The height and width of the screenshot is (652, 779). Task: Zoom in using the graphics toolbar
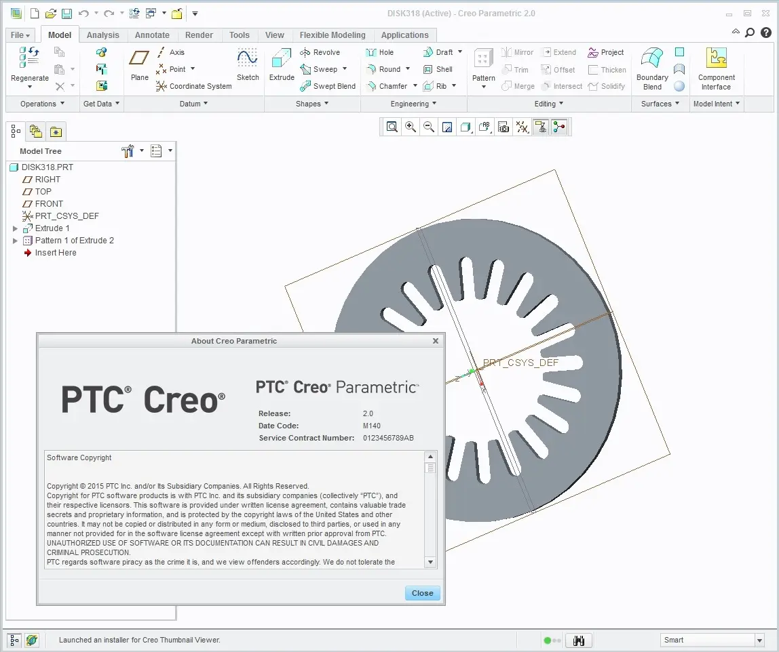coord(411,127)
